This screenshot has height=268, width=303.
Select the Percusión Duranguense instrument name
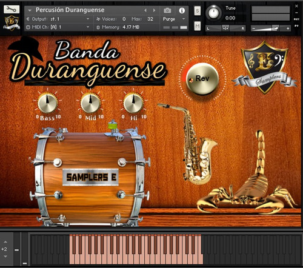point(70,10)
